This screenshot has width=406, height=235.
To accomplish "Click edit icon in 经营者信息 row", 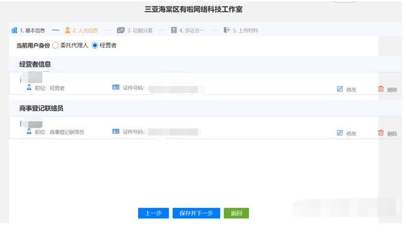I will [340, 89].
